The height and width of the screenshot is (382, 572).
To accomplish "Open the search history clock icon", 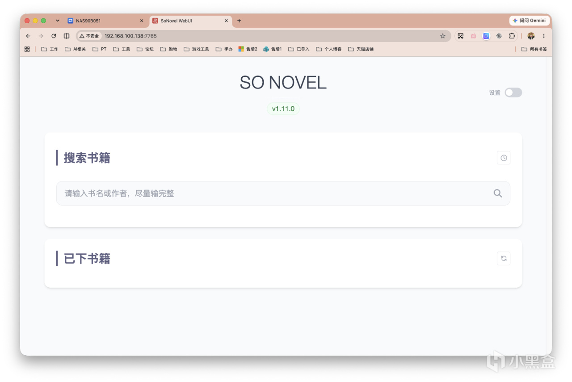I will [504, 158].
